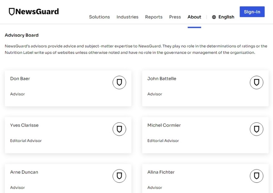Open John Battelle's profile
Image resolution: width=273 pixels, height=193 pixels.
(x=205, y=88)
